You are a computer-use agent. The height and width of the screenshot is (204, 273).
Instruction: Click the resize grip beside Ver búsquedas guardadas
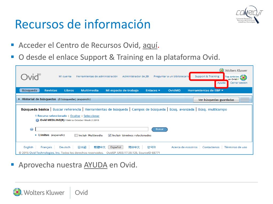(245, 100)
